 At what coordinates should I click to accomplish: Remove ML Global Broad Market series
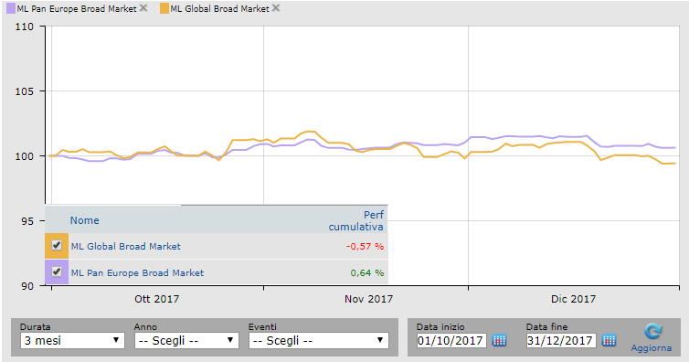tap(276, 8)
